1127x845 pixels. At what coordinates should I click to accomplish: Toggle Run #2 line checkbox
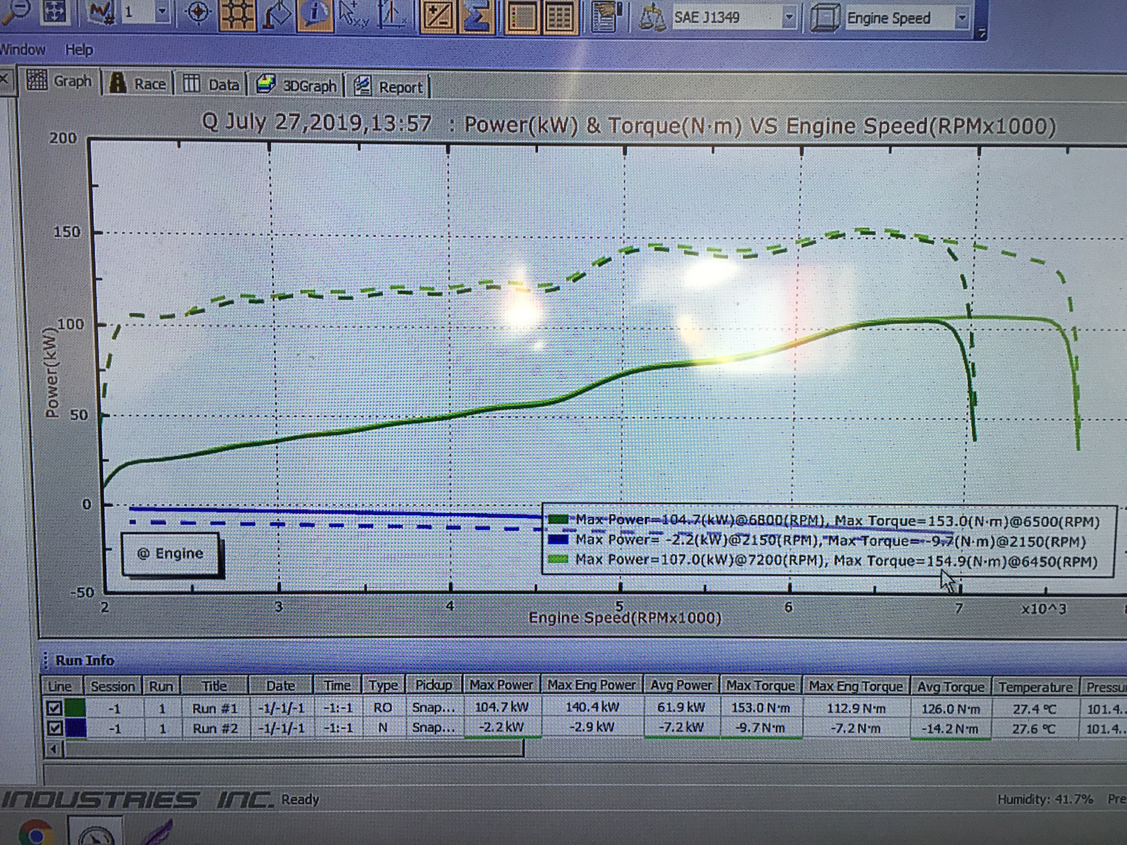[55, 728]
